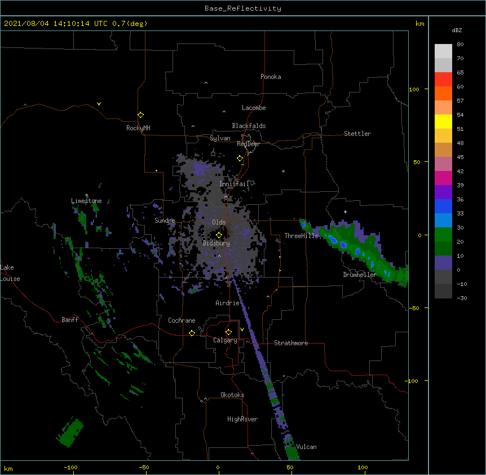Screen dimensions: 486x475
Task: Click the gold 51–48 dBZ legend swatch
Action: click(443, 136)
